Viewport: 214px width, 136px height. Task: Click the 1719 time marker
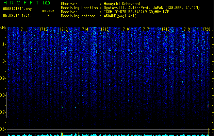[x=186, y=29]
